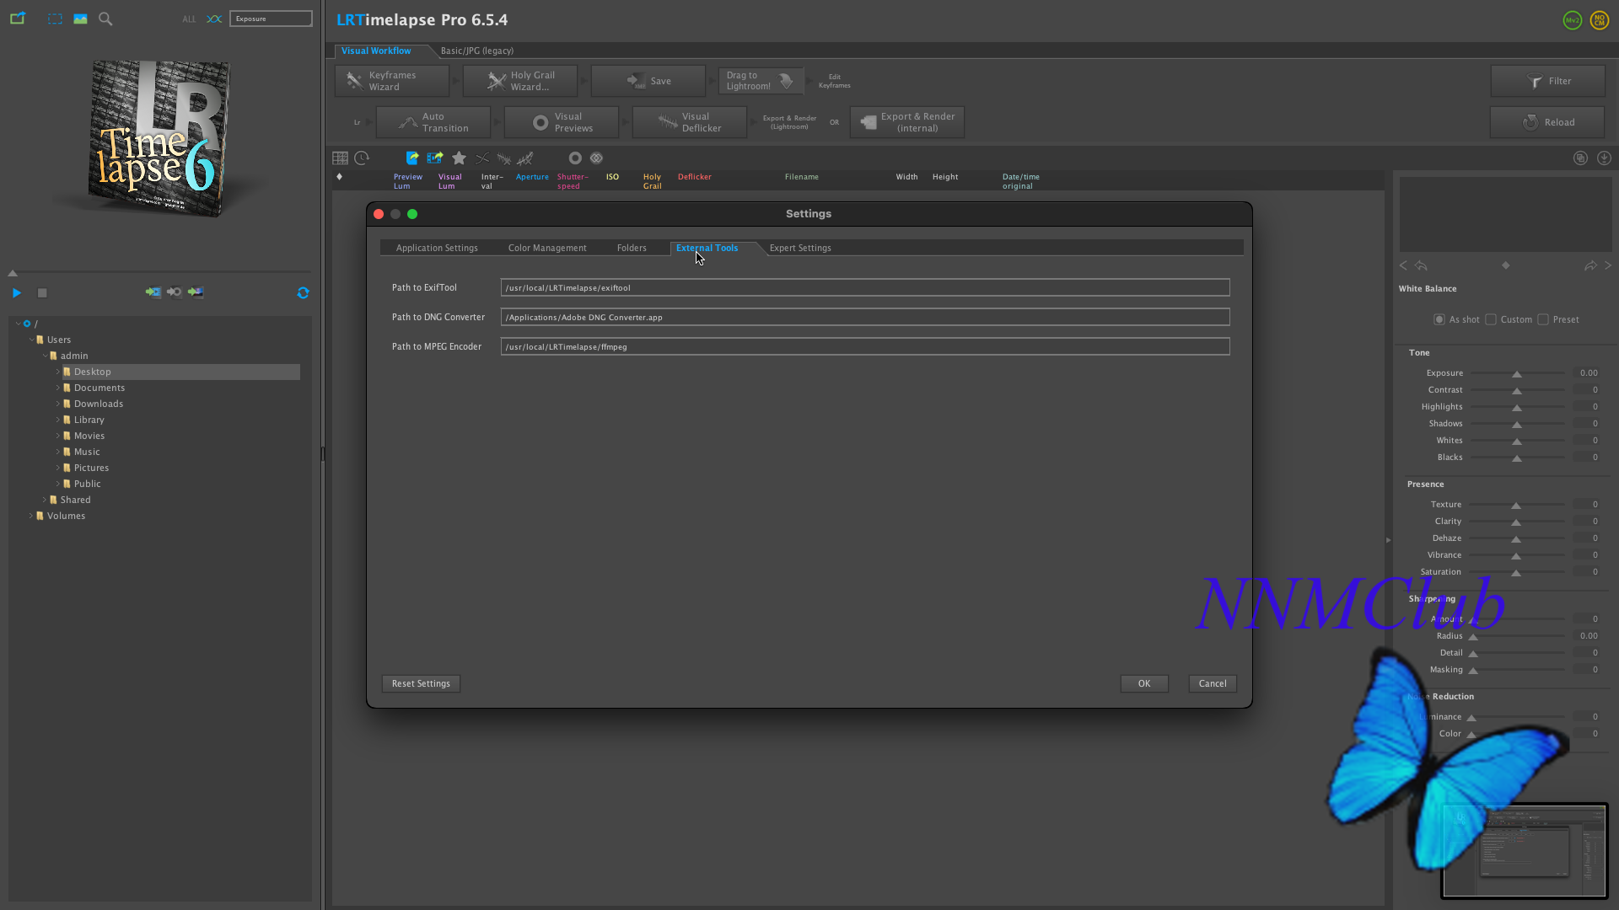Click the crossed lines icon after the star
This screenshot has width=1619, height=910.
482,158
